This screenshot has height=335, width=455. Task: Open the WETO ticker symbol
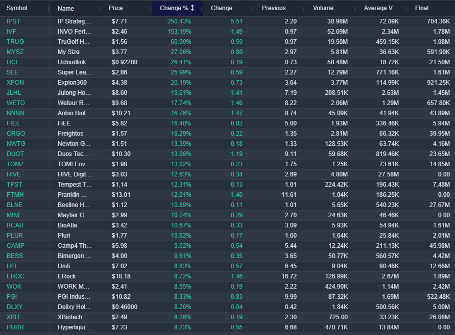click(x=16, y=103)
